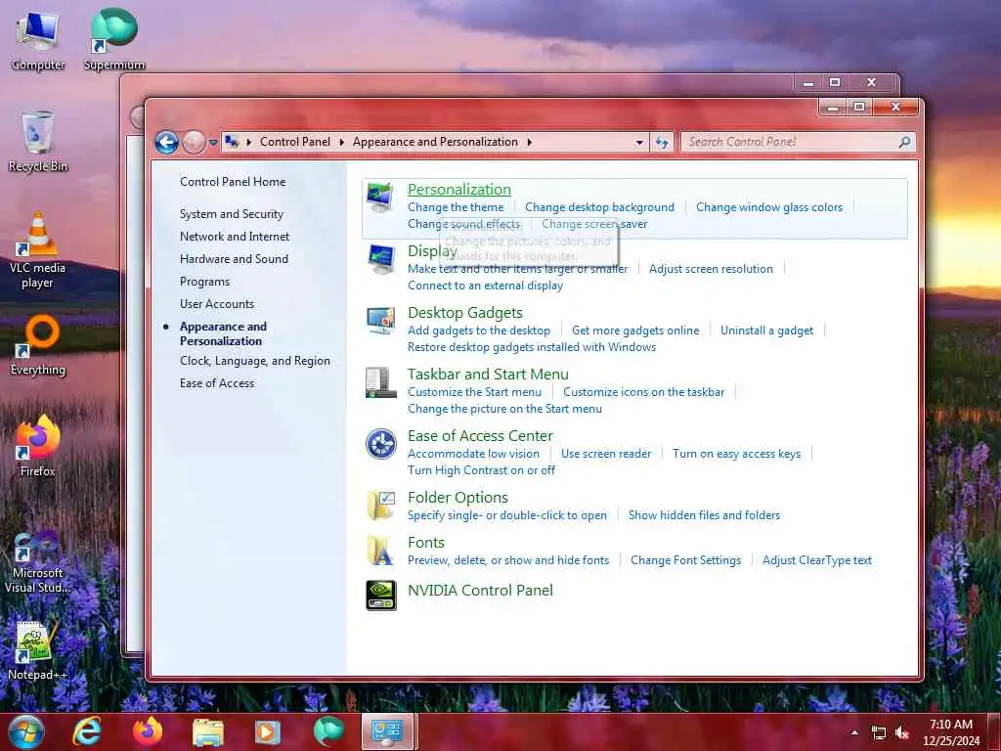
Task: Open Computer desktop icon
Action: pos(38,41)
